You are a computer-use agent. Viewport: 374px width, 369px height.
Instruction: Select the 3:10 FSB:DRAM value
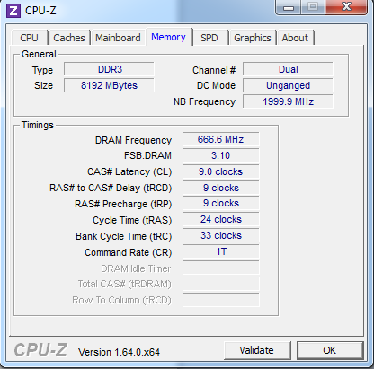(x=221, y=155)
